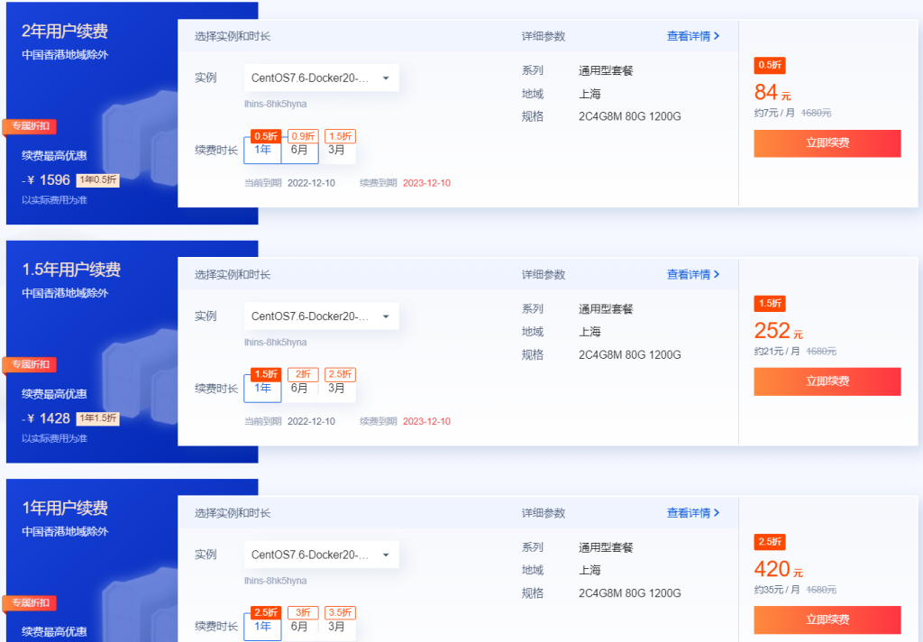The width and height of the screenshot is (923, 642).
Task: Select 6月 duration with 3折 discount
Action: (299, 626)
